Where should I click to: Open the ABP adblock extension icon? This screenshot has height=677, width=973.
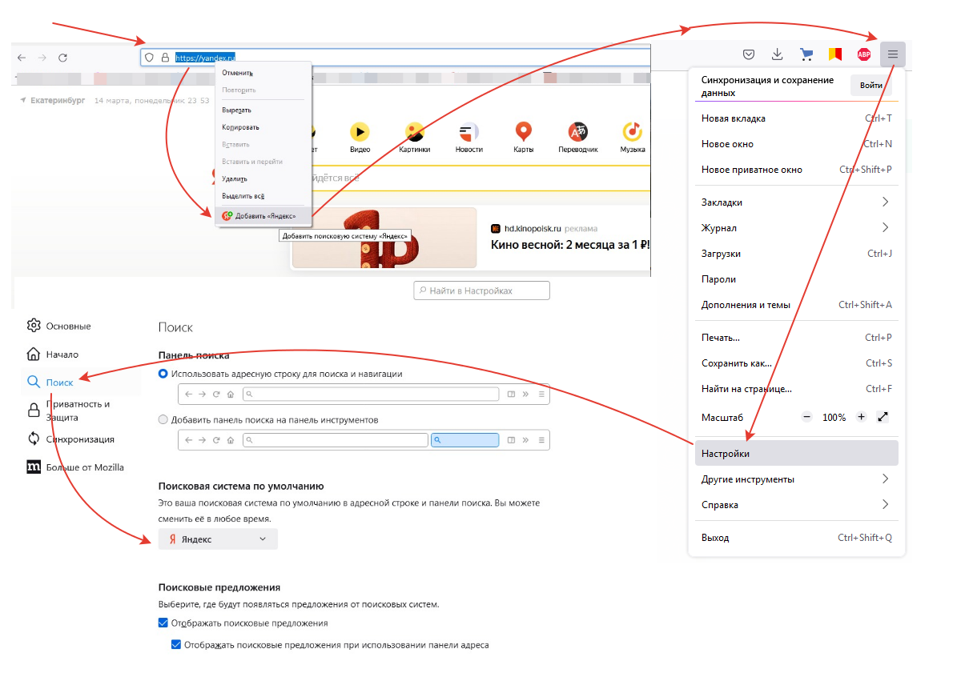pyautogui.click(x=864, y=54)
